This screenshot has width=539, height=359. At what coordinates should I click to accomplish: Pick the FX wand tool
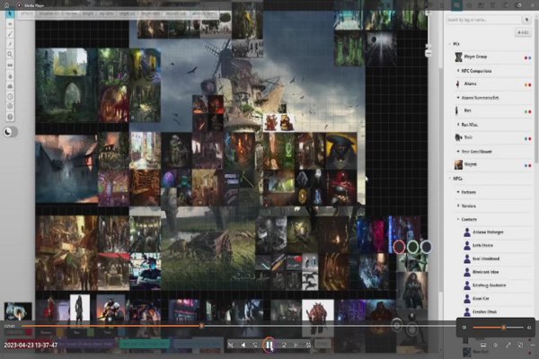10,44
